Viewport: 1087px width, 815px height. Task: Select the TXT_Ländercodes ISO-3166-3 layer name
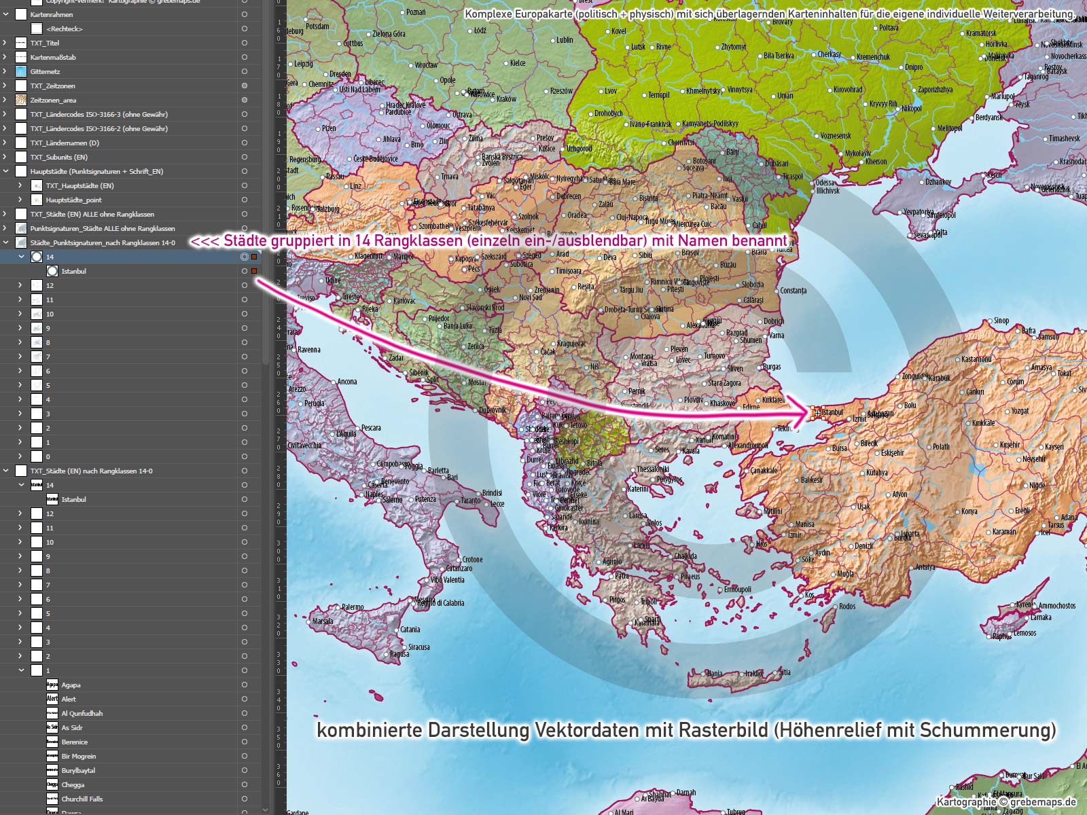(x=99, y=114)
